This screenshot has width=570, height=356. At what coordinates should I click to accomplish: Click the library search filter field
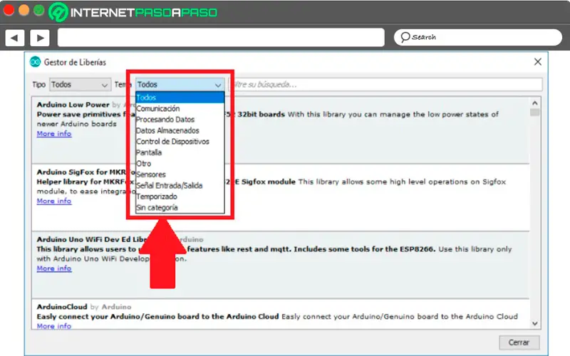click(385, 84)
